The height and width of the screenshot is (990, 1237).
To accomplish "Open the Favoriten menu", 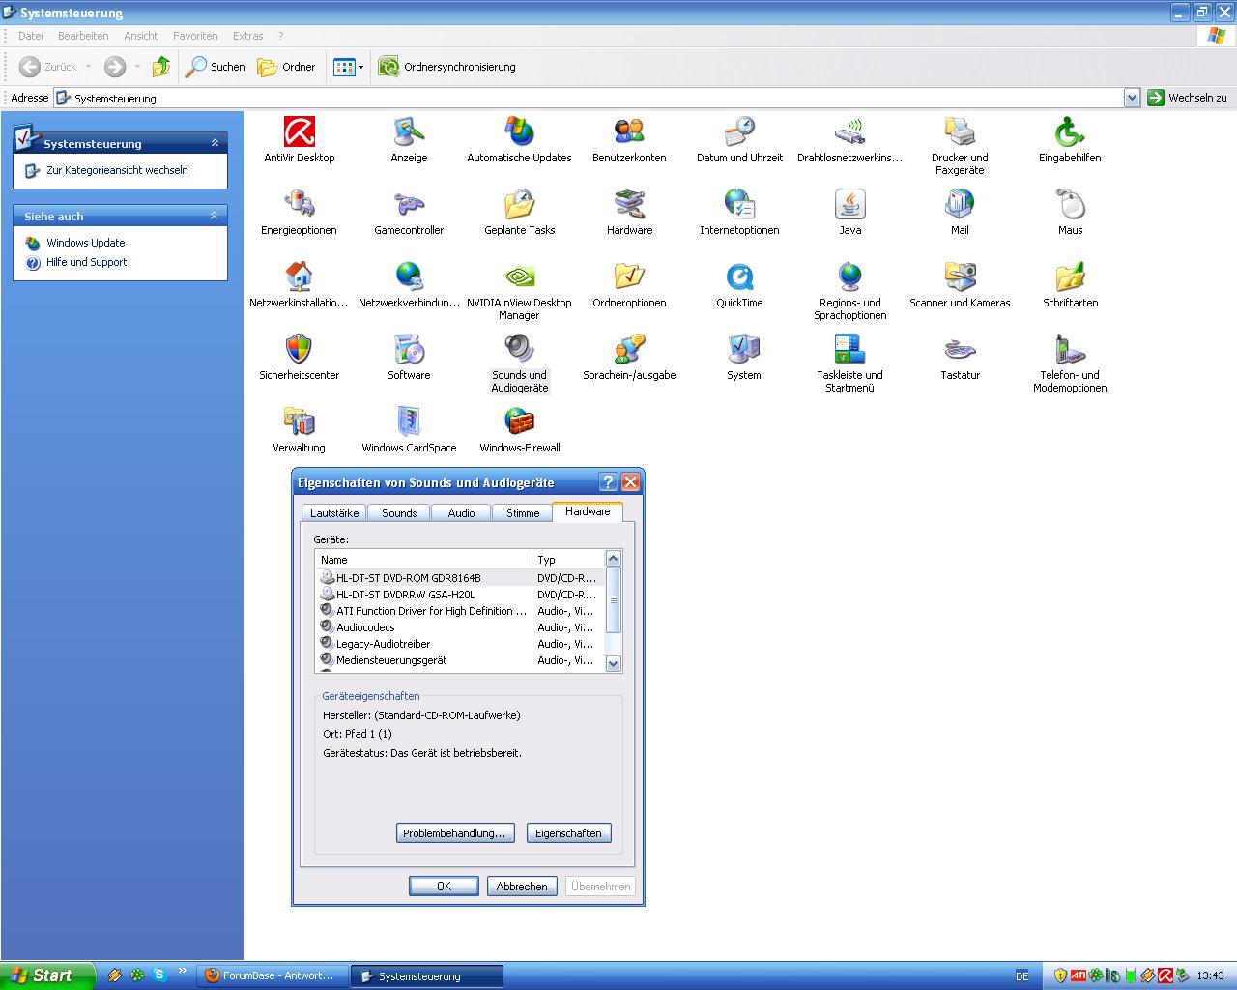I will [x=195, y=36].
